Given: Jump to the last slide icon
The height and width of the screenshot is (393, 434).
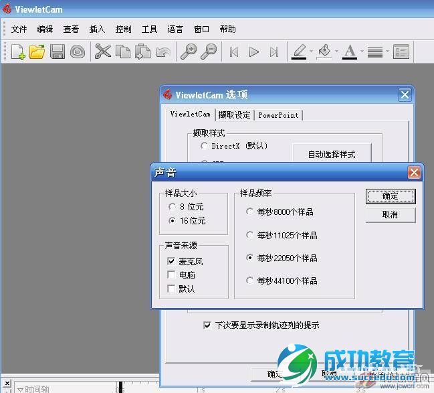Looking at the screenshot, I should coord(274,52).
